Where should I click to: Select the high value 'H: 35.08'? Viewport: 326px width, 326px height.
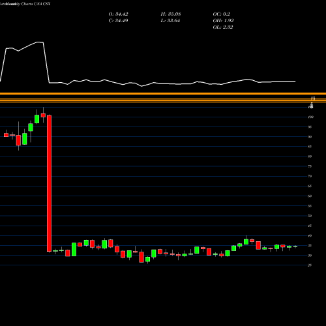[x=171, y=14]
